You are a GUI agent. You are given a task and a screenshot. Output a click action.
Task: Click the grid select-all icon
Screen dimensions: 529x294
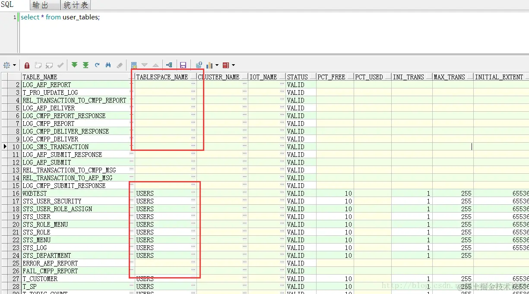6,65
